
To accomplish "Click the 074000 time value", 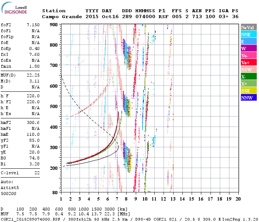I will click(x=145, y=17).
